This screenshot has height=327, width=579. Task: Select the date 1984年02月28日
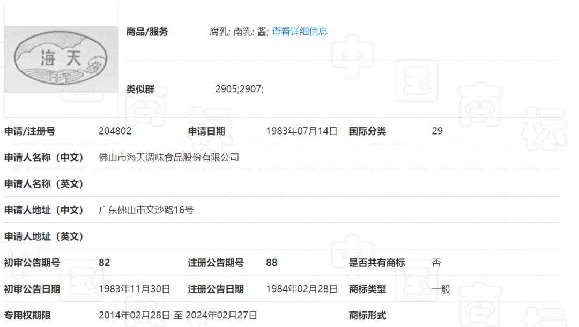coord(302,289)
